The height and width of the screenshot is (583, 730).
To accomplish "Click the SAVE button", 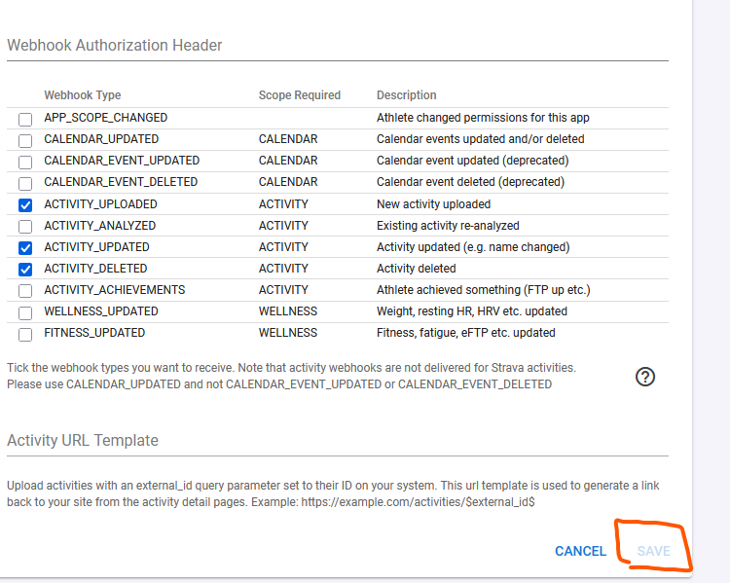I will pyautogui.click(x=653, y=551).
